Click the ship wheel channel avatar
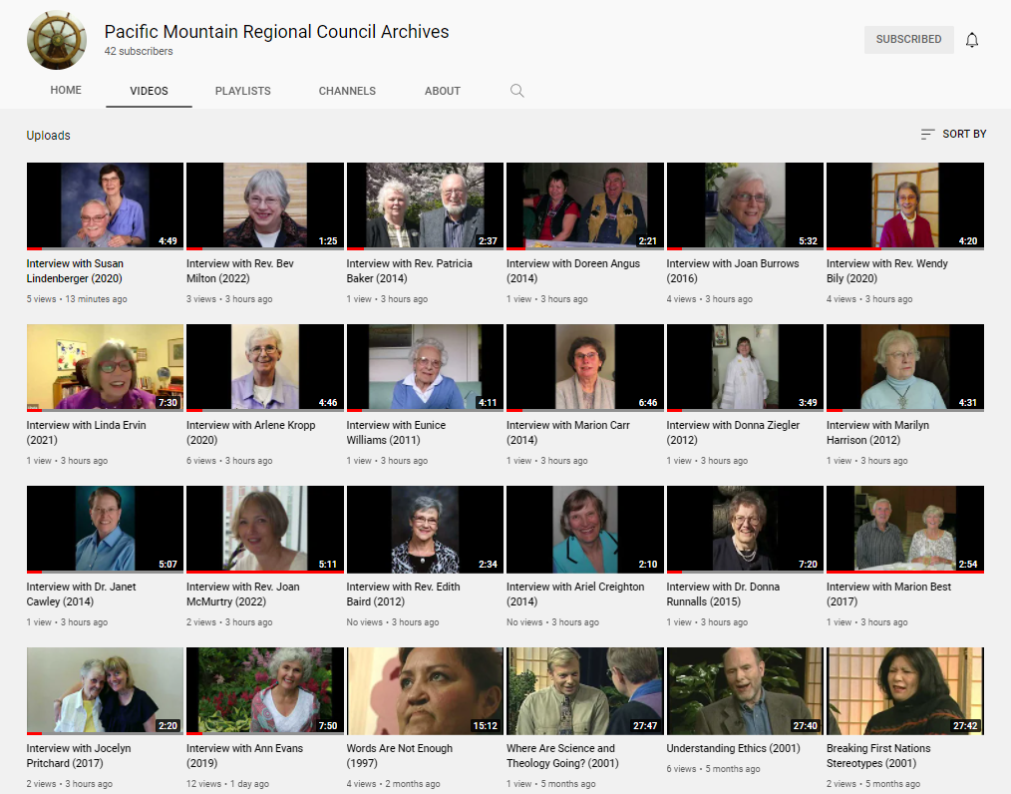The image size is (1011, 794). (57, 40)
